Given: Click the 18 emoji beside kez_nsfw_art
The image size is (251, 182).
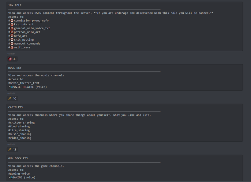Looking at the screenshot, I should (12, 24).
